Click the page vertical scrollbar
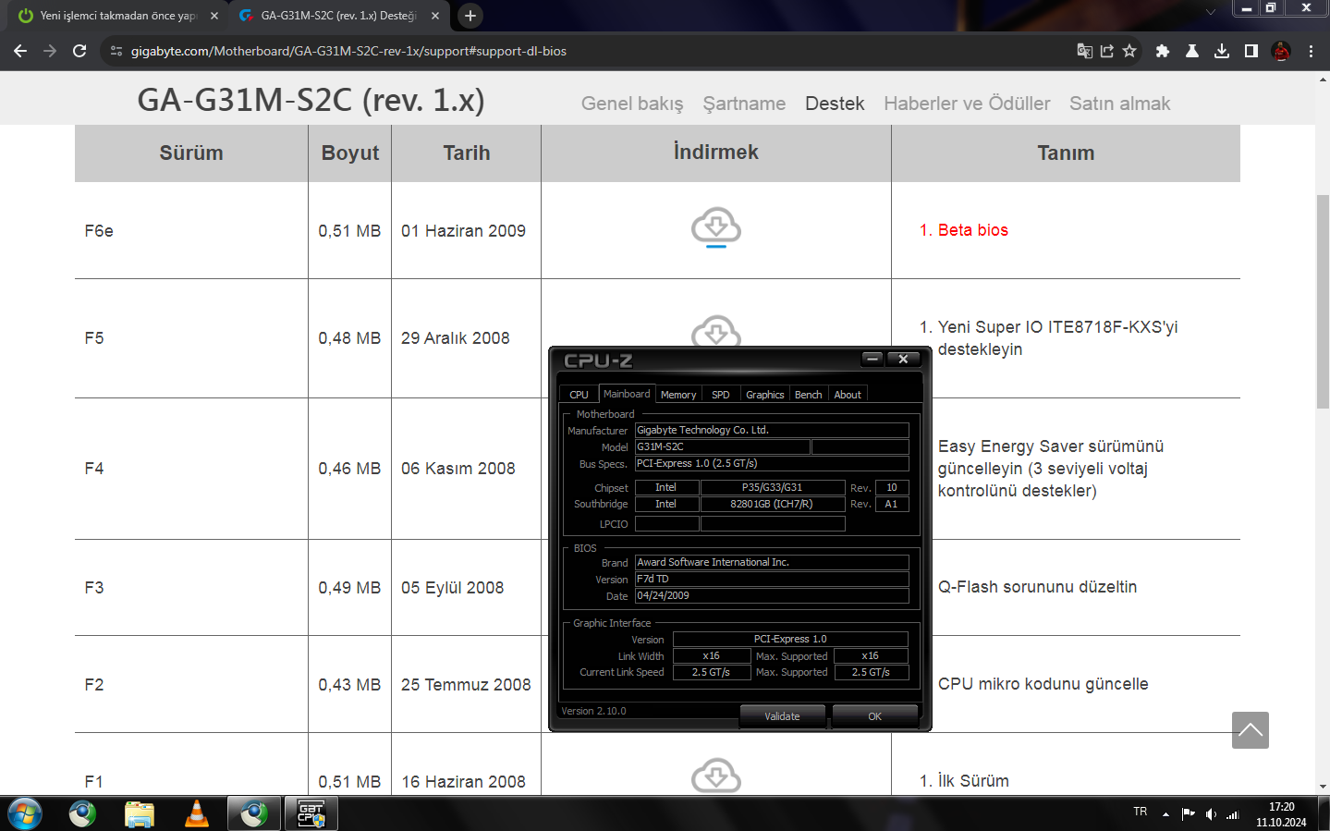This screenshot has width=1330, height=831. (1323, 301)
